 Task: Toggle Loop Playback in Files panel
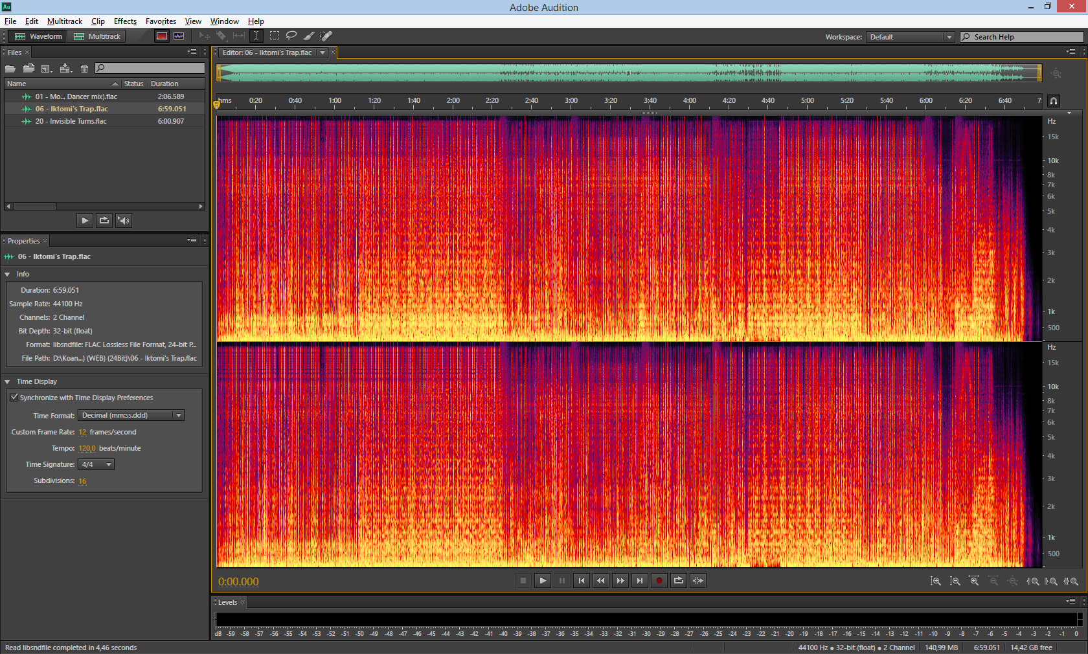(104, 220)
